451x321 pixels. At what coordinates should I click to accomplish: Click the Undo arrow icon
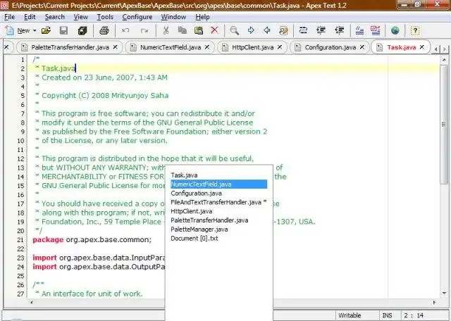click(125, 30)
